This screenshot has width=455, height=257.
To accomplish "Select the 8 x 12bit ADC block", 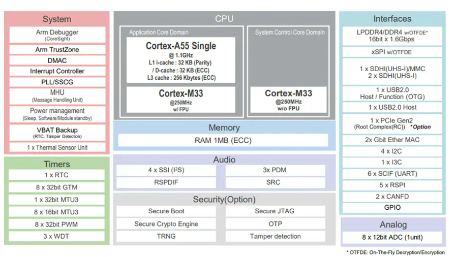I will (x=392, y=237).
